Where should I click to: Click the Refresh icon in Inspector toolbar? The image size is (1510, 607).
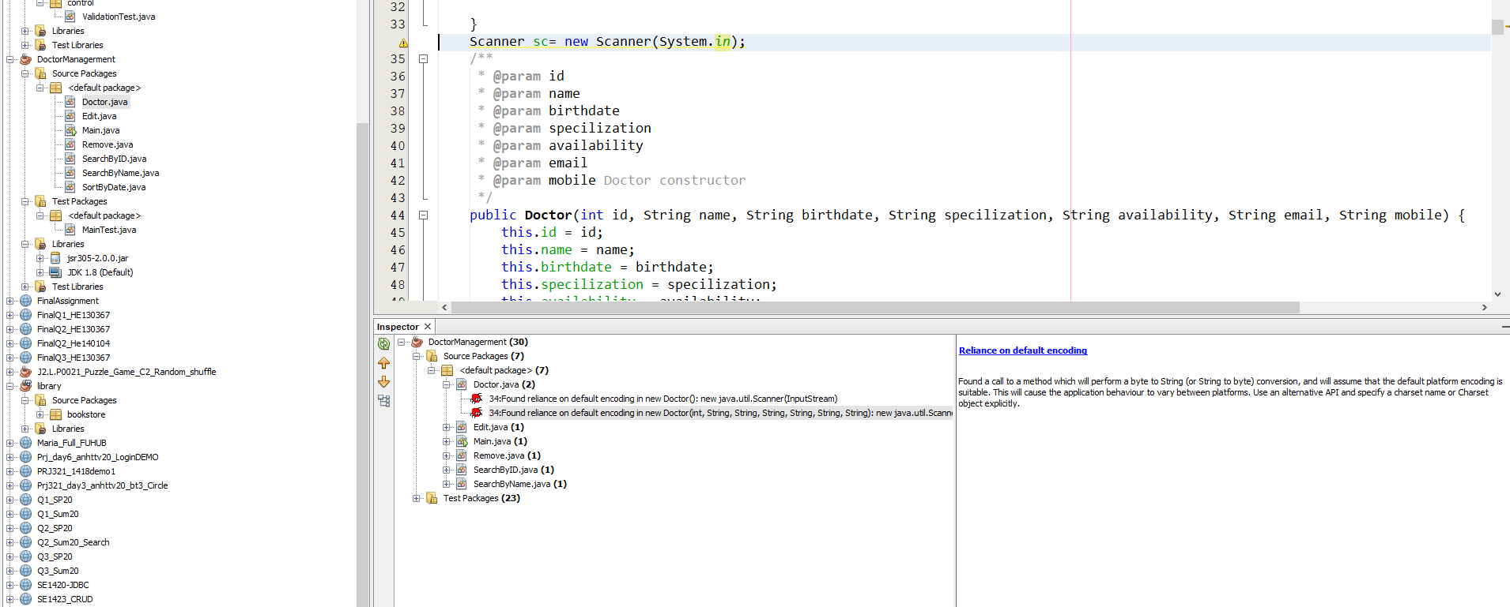pos(383,343)
